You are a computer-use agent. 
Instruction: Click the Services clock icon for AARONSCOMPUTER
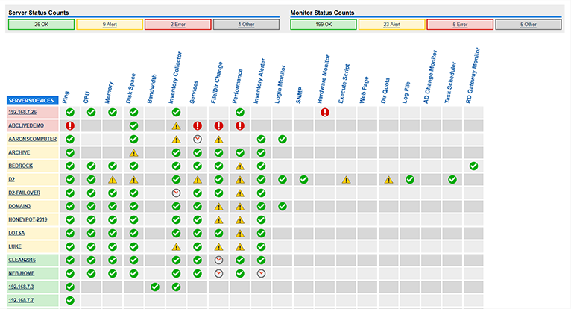198,140
